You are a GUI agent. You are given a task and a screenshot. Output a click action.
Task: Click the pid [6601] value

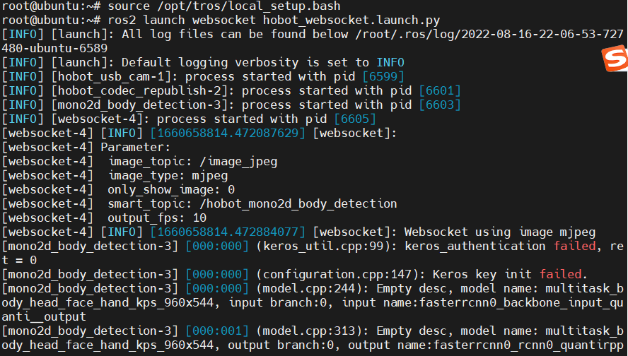coord(440,91)
